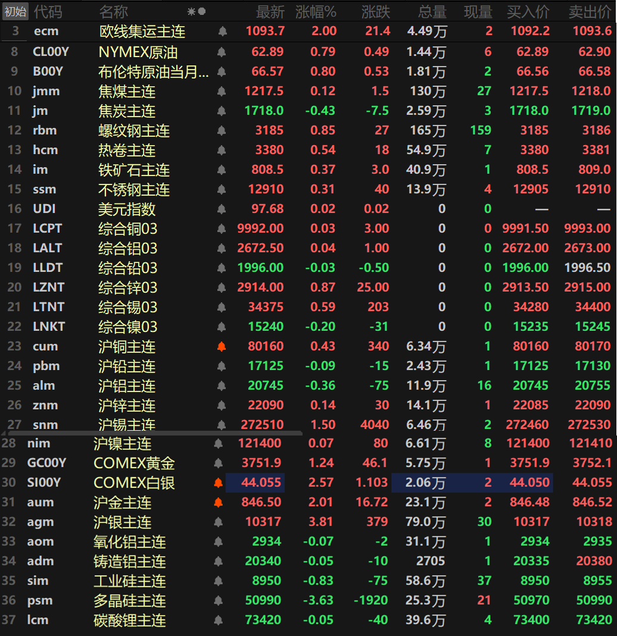Set alert bell for 螺纹钢主连
This screenshot has height=636, width=617.
[222, 130]
